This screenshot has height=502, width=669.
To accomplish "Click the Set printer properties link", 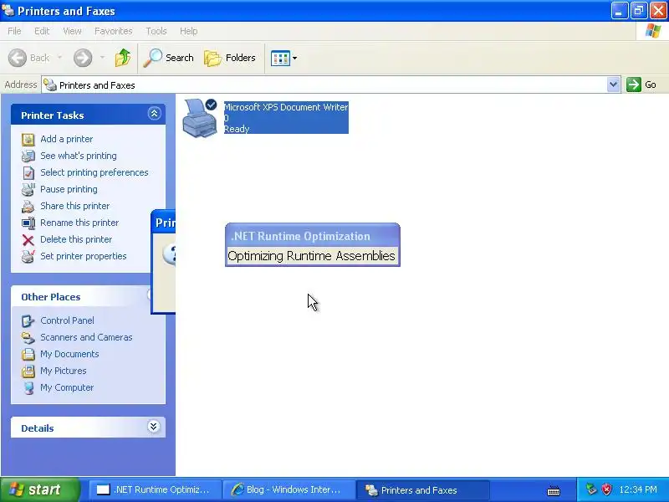I will (83, 256).
